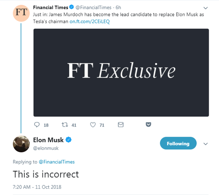Image resolution: width=219 pixels, height=195 pixels.
Task: Click the Financial Times FT avatar
Action: (21, 13)
